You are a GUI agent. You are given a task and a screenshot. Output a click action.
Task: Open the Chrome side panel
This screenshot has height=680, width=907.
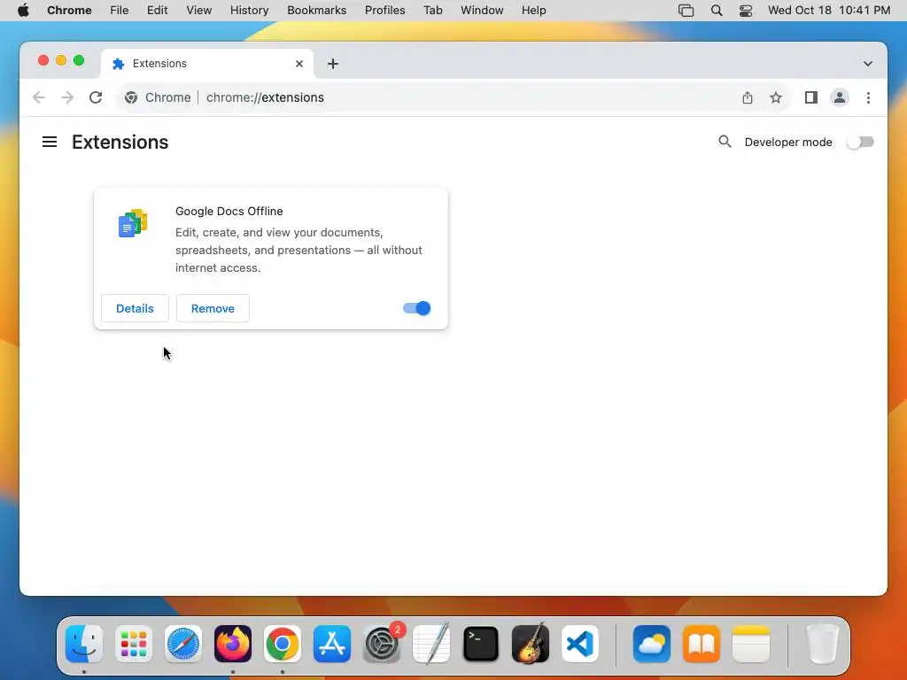(811, 97)
